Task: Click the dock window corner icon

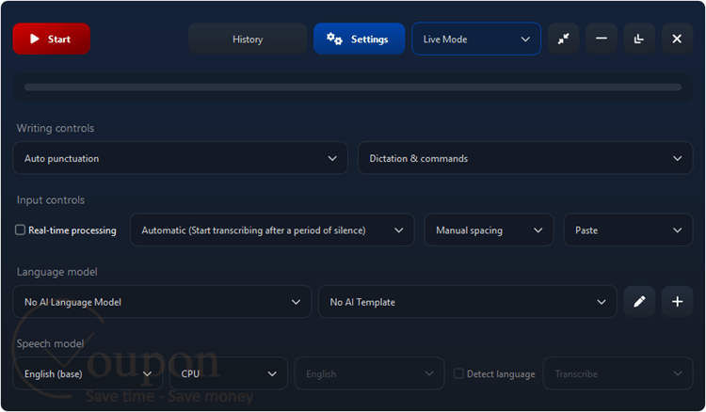Action: point(639,40)
